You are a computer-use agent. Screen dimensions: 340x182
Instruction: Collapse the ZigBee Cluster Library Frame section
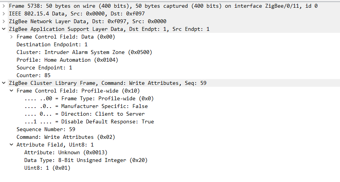(4, 83)
